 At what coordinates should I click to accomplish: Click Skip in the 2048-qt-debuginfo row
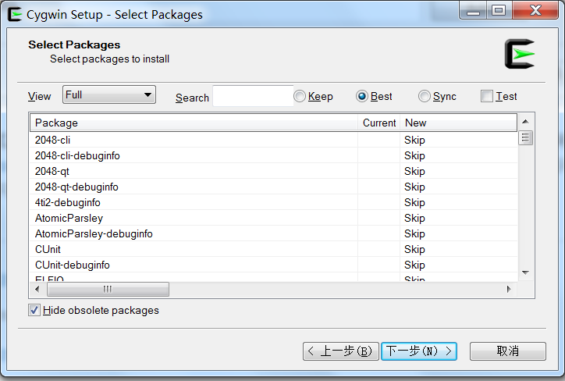414,187
